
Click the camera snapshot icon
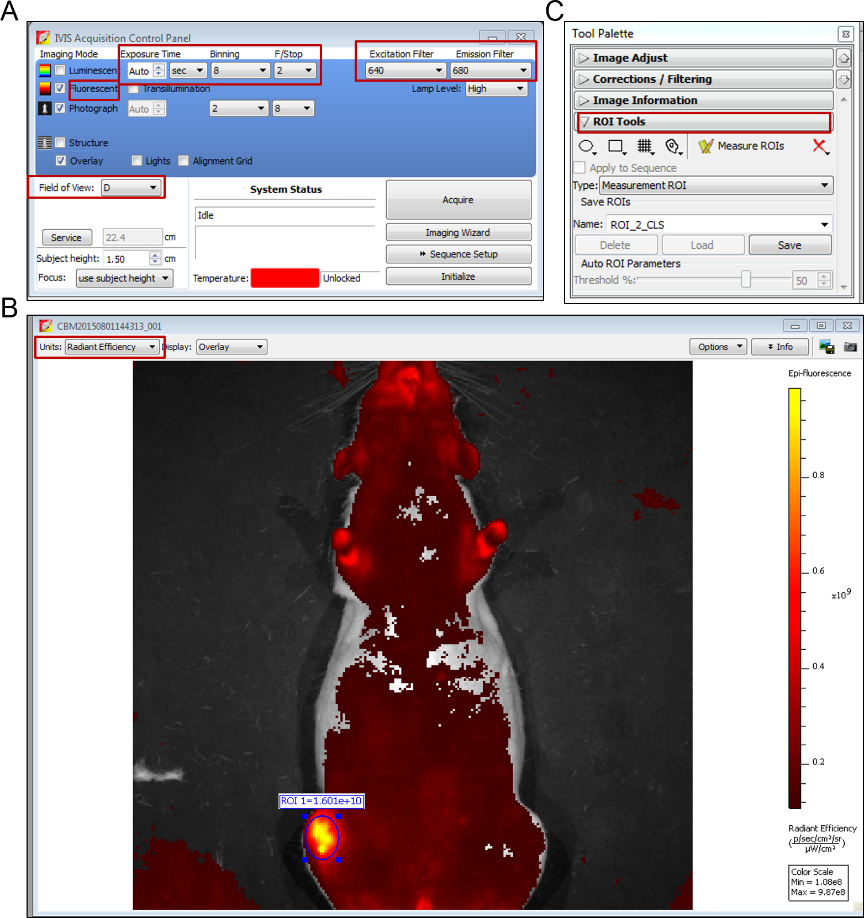[850, 347]
